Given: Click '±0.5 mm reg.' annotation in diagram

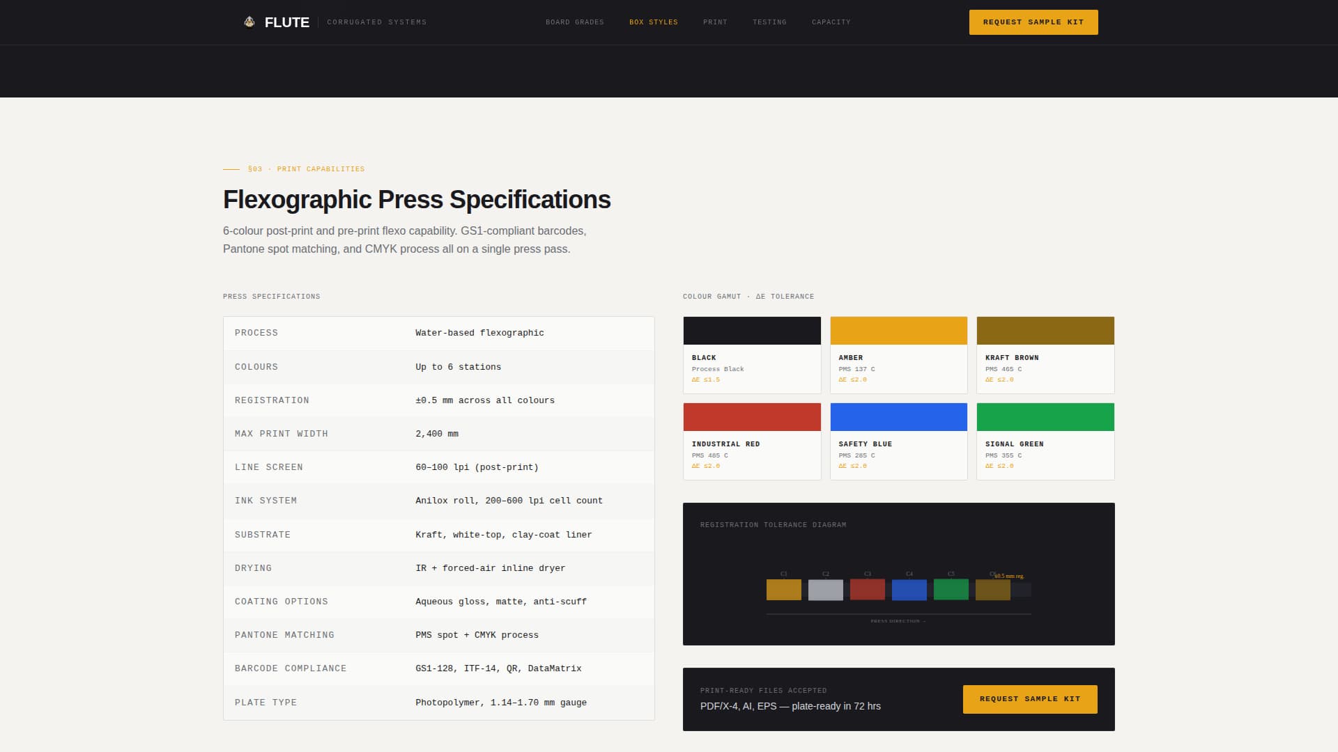Looking at the screenshot, I should point(1009,576).
